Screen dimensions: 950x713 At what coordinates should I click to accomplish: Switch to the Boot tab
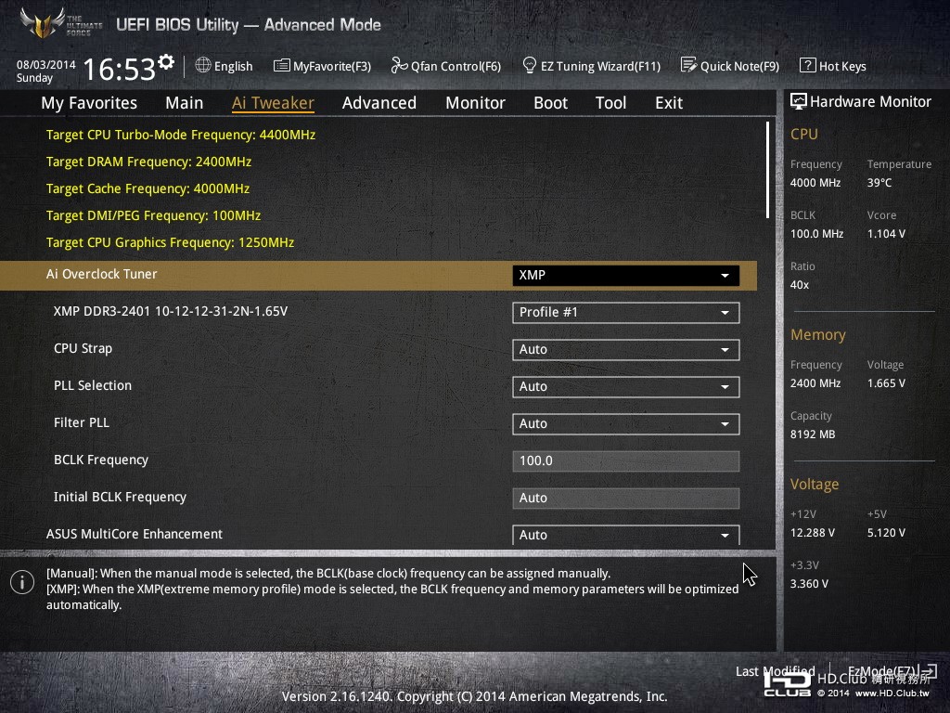tap(551, 103)
